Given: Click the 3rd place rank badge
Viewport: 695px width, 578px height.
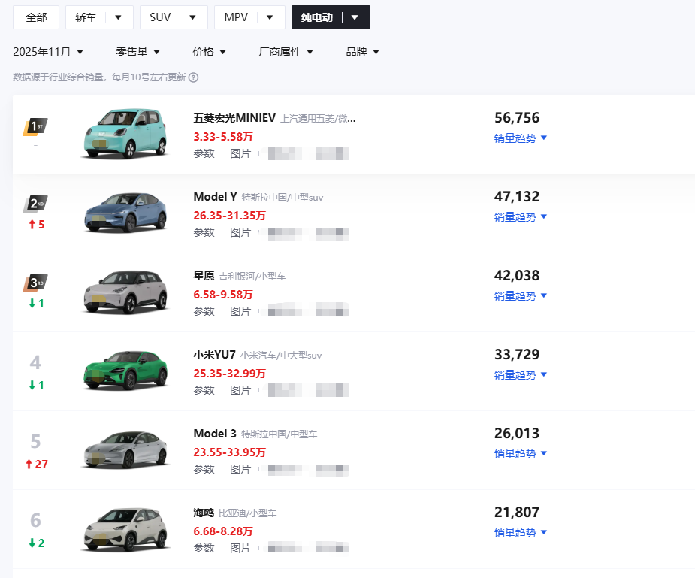Looking at the screenshot, I should (x=35, y=283).
